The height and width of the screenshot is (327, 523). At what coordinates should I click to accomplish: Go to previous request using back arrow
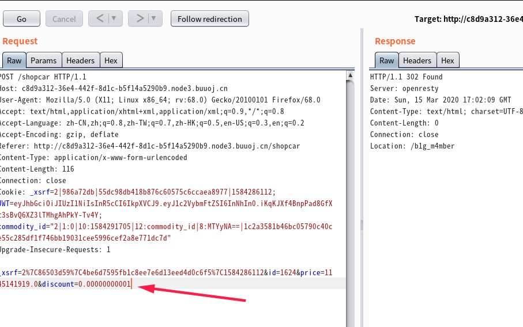[x=100, y=18]
